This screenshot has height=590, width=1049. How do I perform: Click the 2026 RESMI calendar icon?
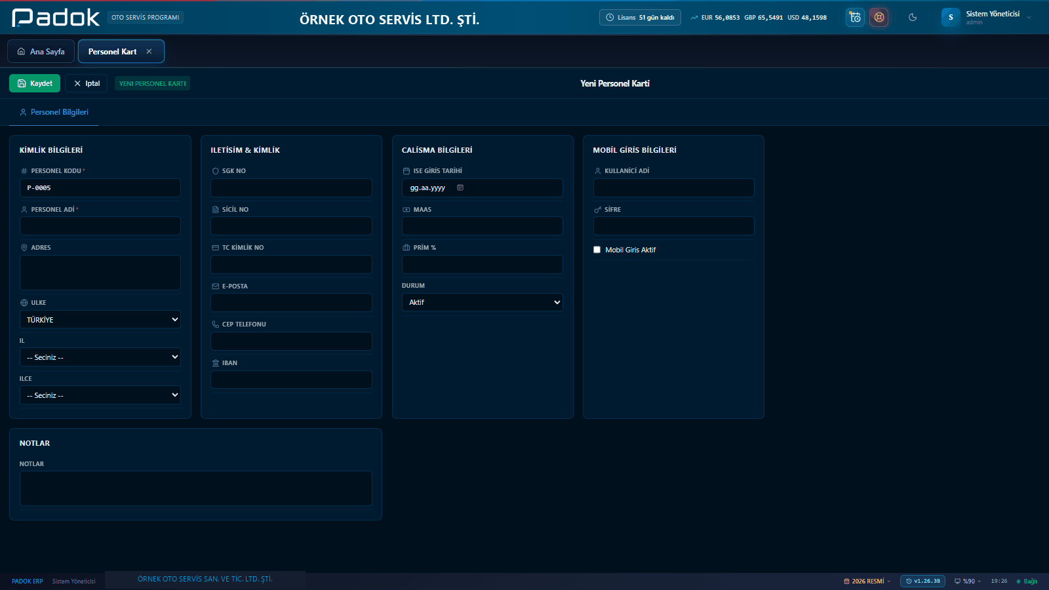point(846,581)
